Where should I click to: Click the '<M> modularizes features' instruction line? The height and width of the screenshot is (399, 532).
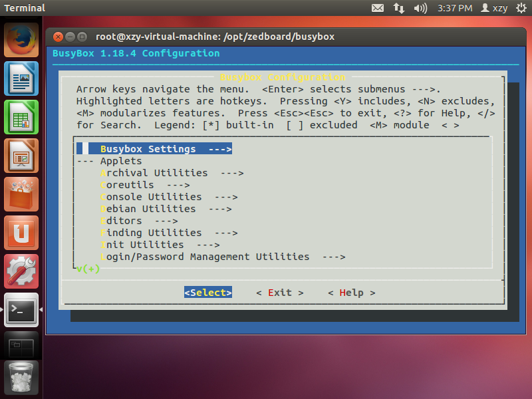286,113
